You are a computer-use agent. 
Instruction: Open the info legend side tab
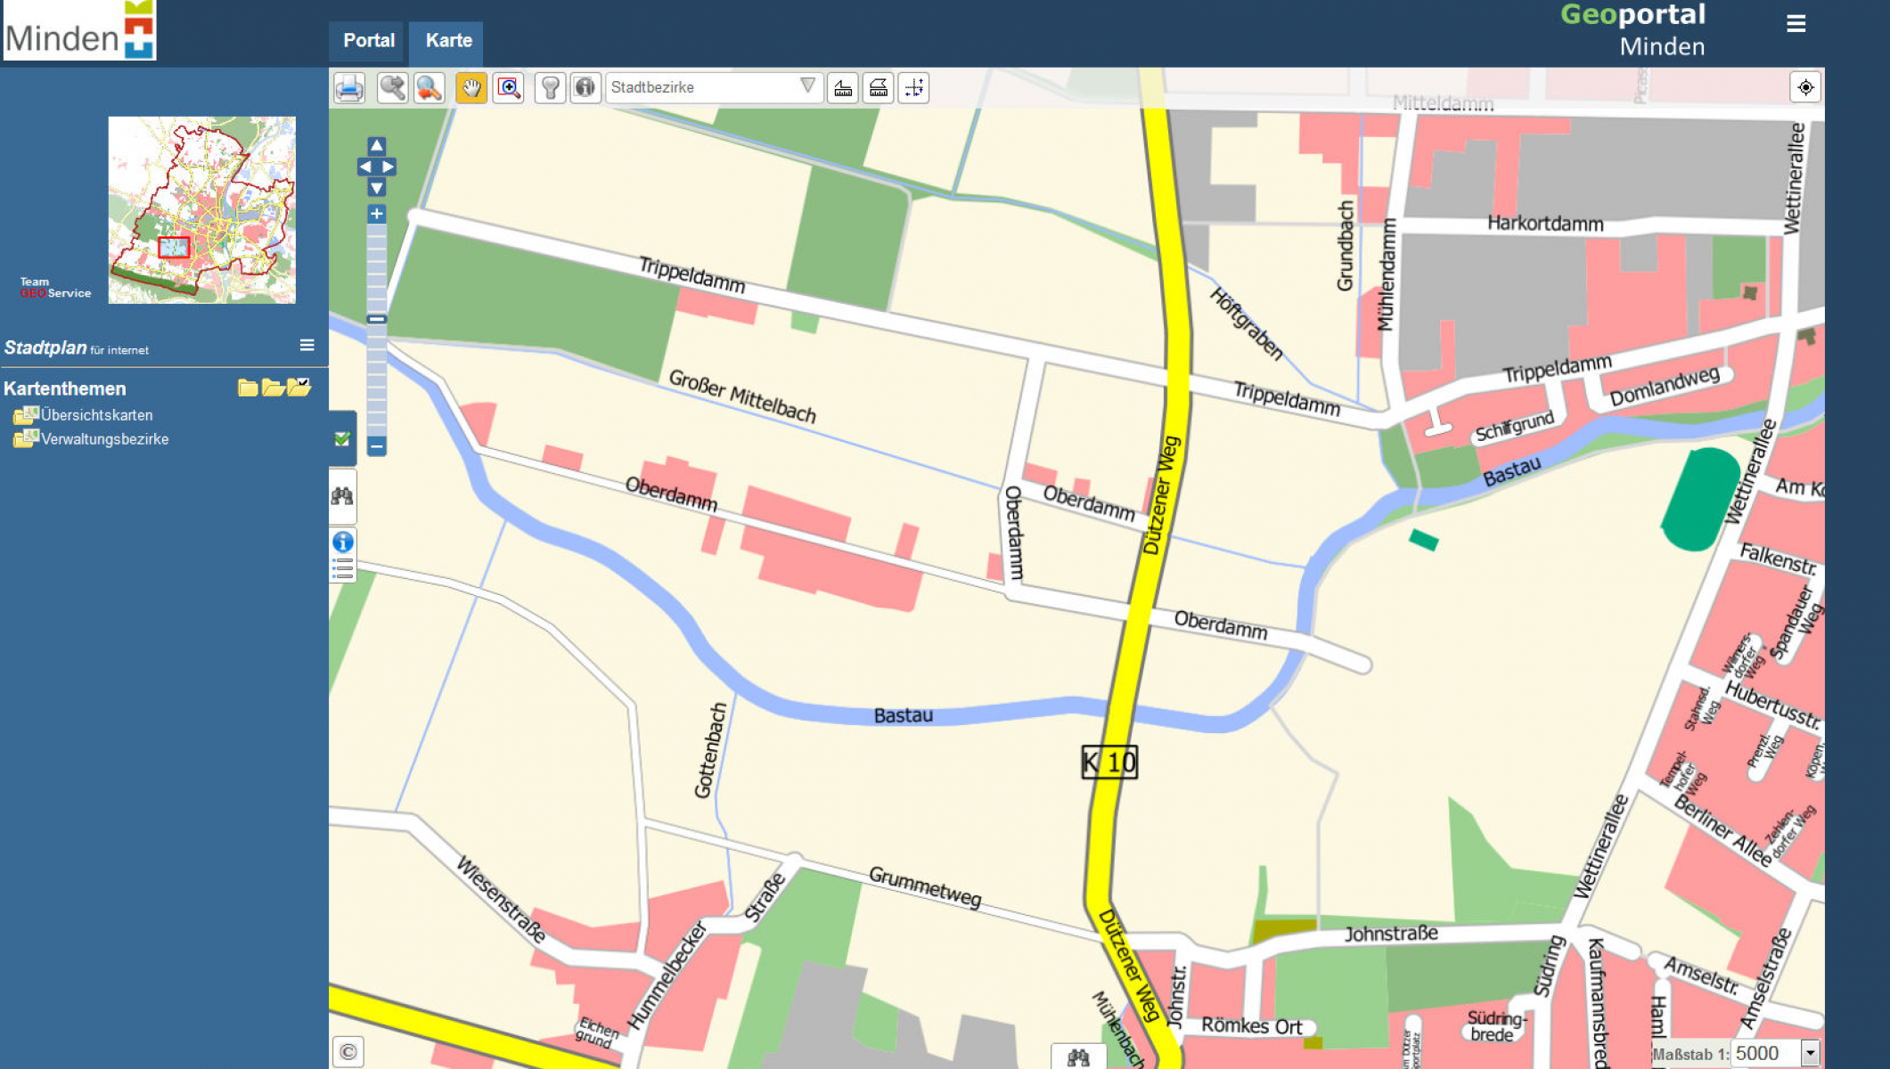pos(342,555)
